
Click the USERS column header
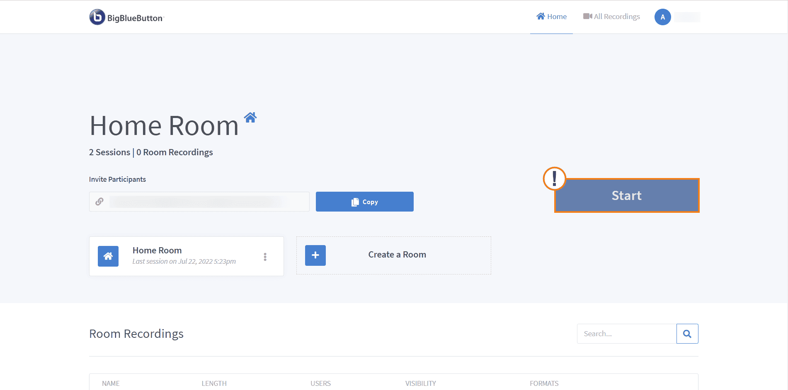pos(321,383)
